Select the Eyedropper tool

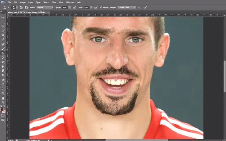(3, 40)
